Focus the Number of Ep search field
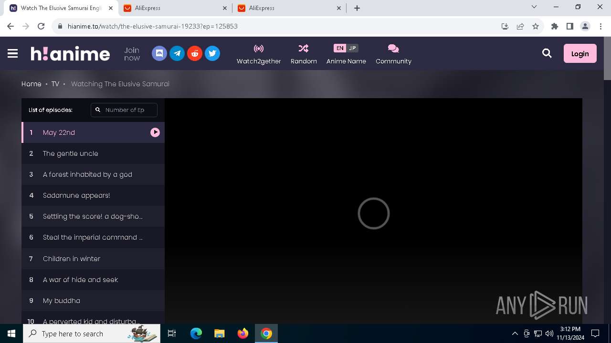 (124, 110)
